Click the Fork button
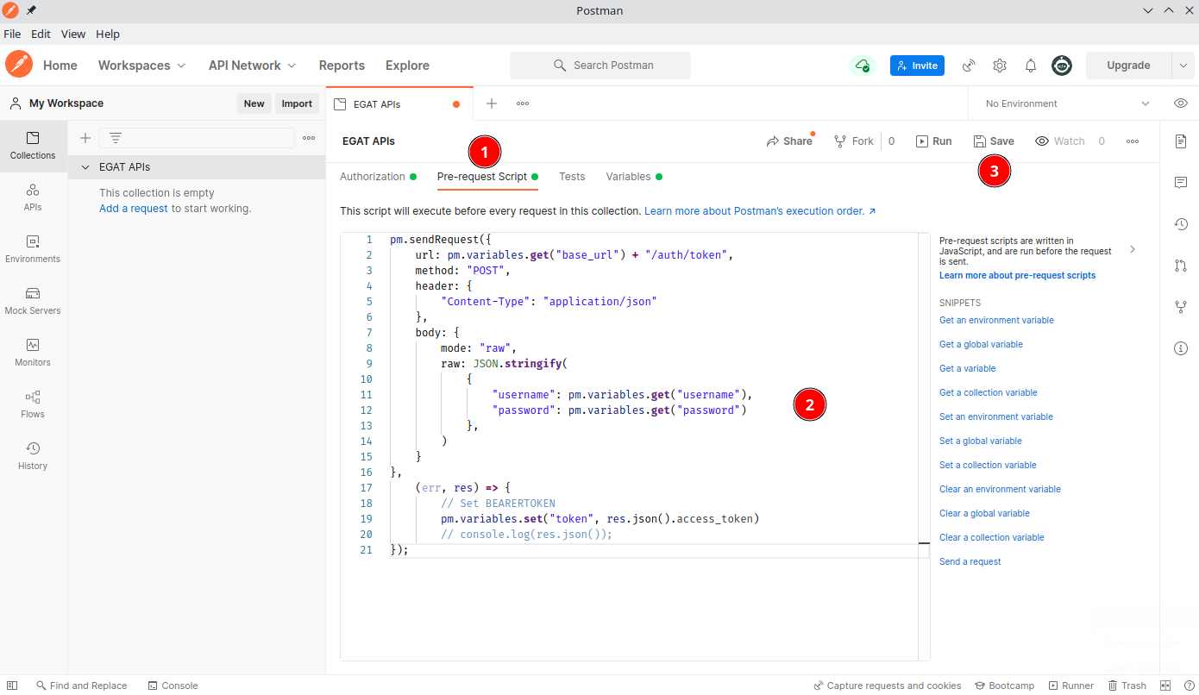The height and width of the screenshot is (695, 1199). pyautogui.click(x=854, y=141)
